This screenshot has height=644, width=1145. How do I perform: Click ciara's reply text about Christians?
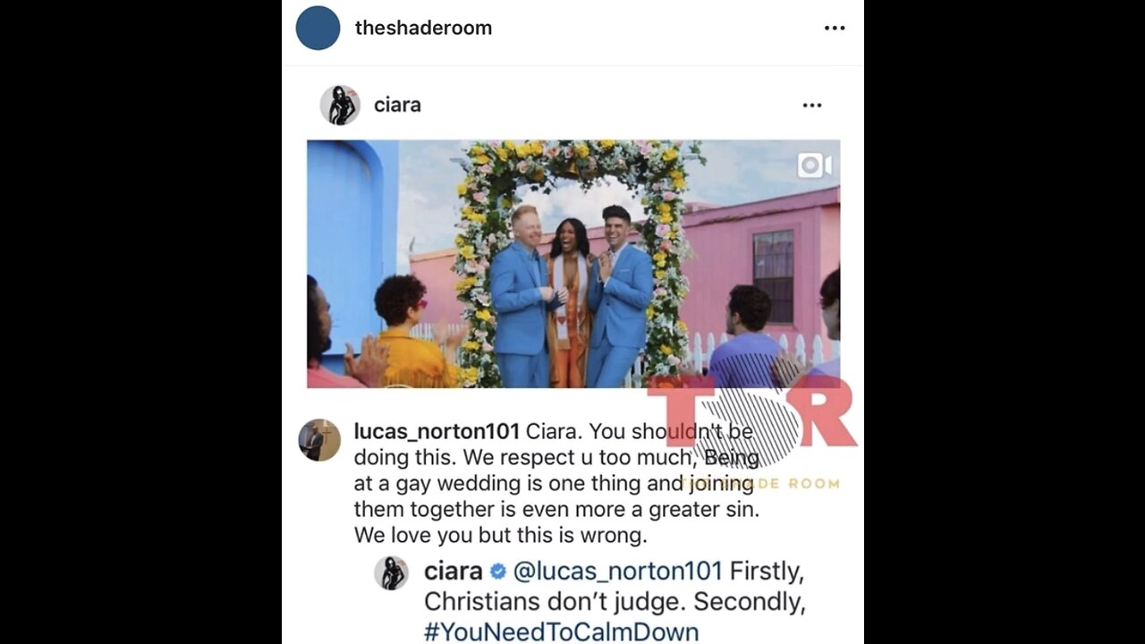[x=615, y=601]
